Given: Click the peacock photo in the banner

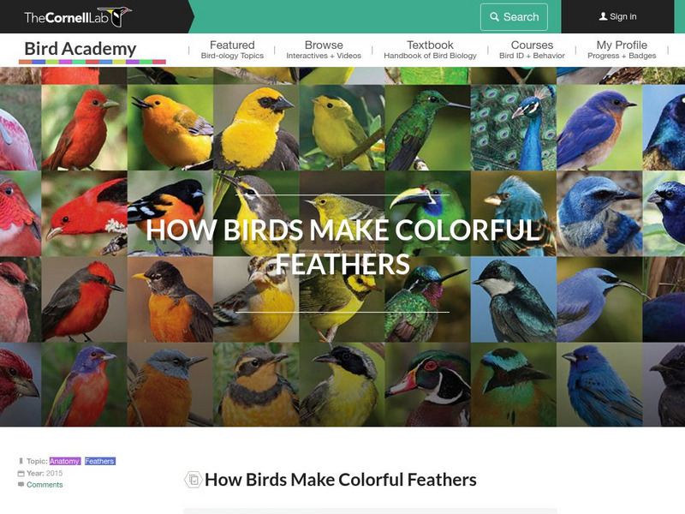Looking at the screenshot, I should coord(514,127).
